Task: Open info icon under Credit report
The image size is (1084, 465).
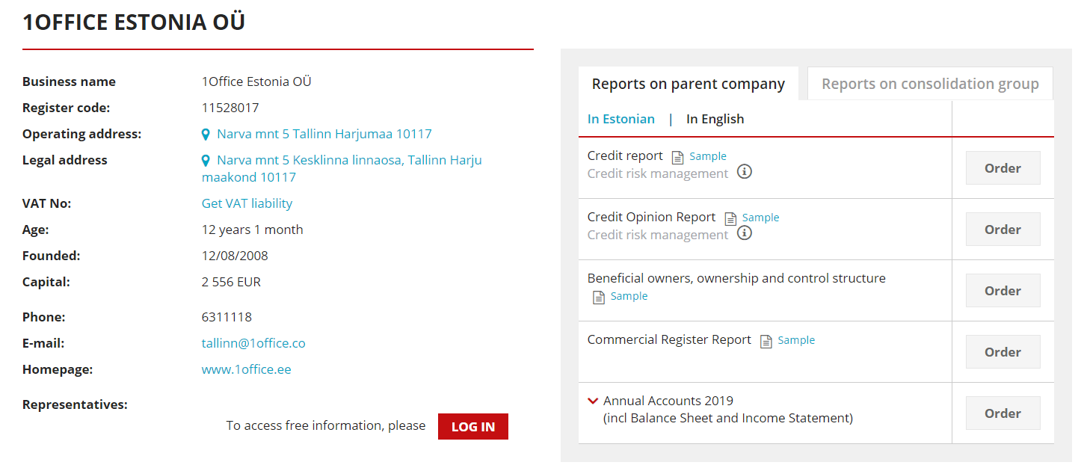Action: 744,172
